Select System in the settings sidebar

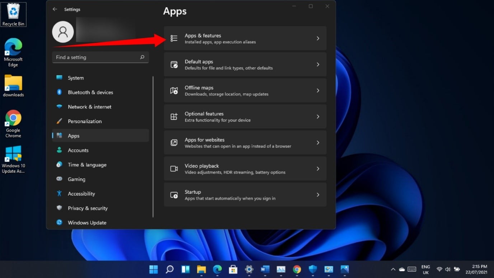click(x=76, y=77)
